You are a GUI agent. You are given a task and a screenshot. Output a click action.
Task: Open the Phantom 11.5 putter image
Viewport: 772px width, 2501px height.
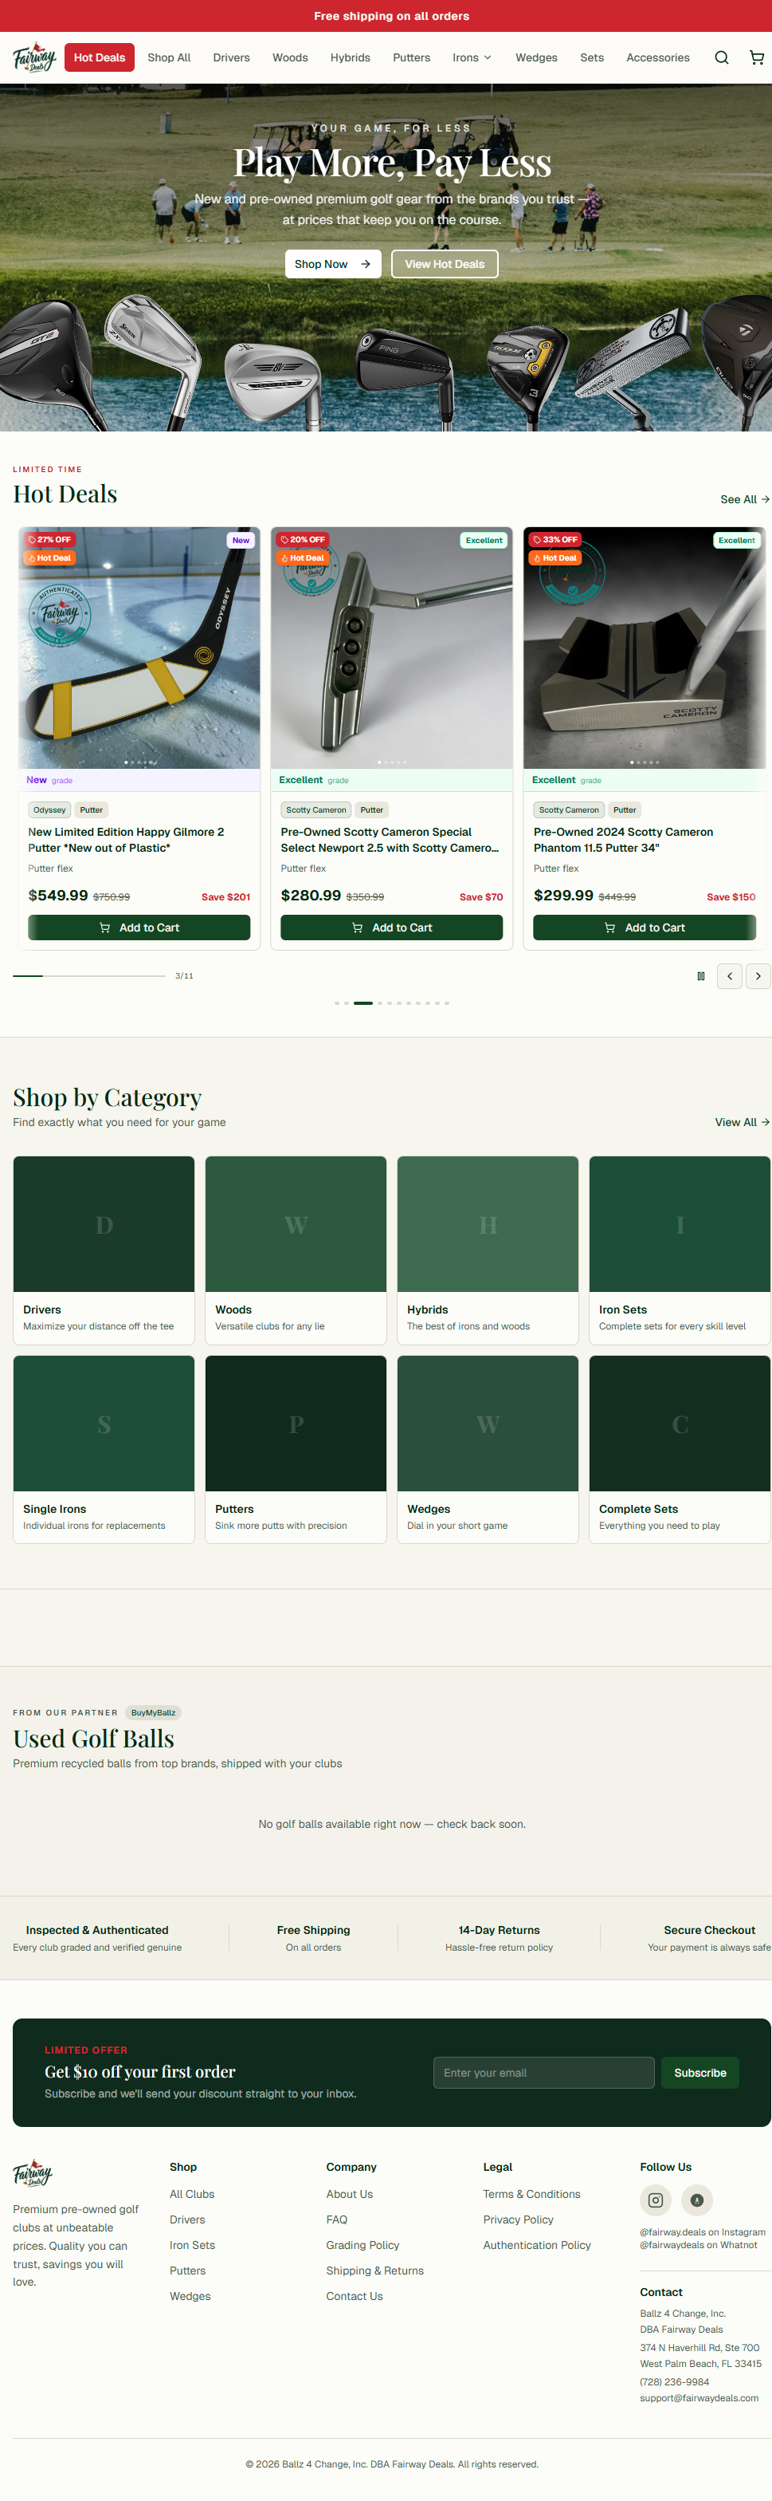(644, 648)
